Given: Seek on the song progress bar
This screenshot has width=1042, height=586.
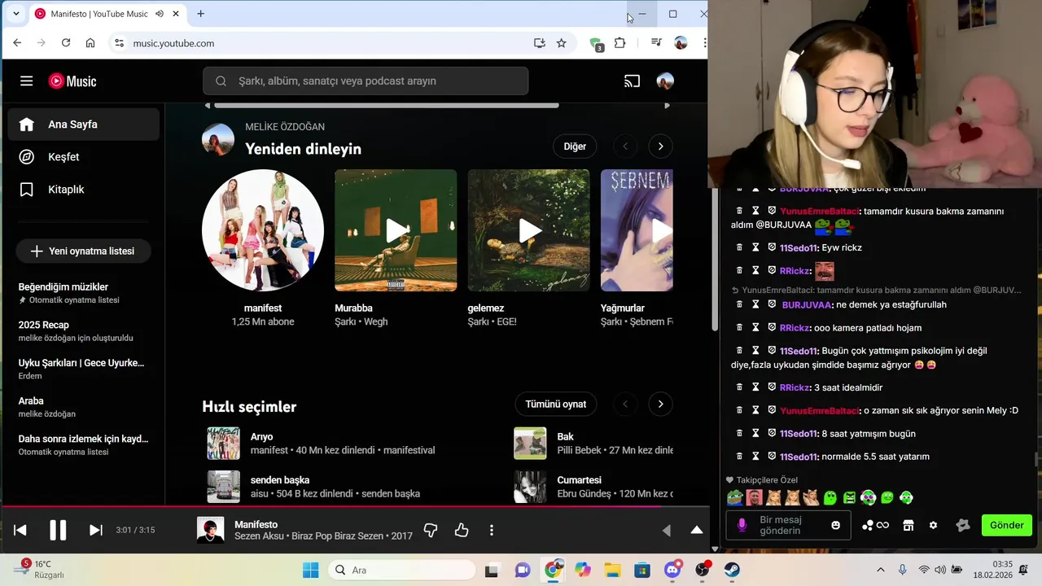Looking at the screenshot, I should point(354,506).
